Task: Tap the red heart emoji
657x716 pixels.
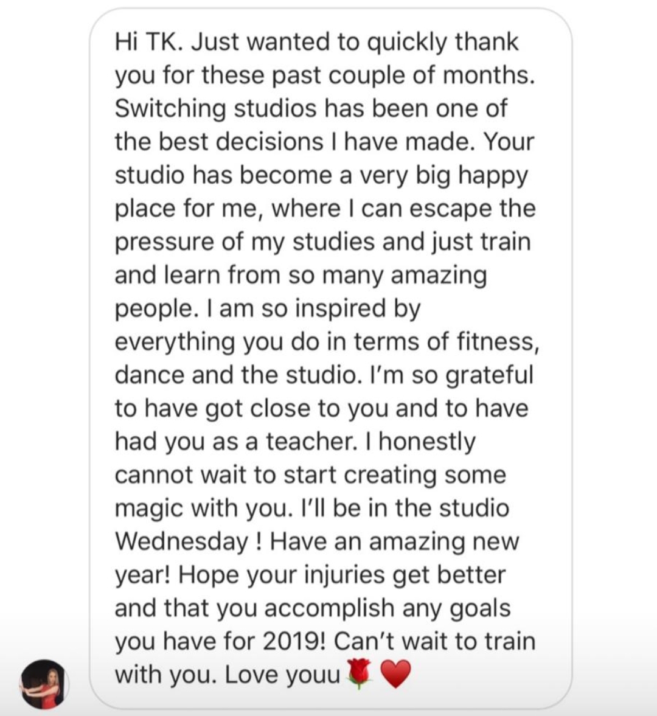Action: pos(395,675)
